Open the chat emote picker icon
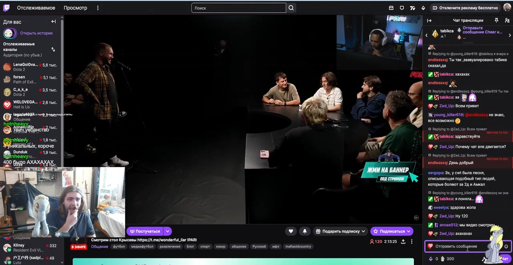 click(x=506, y=247)
